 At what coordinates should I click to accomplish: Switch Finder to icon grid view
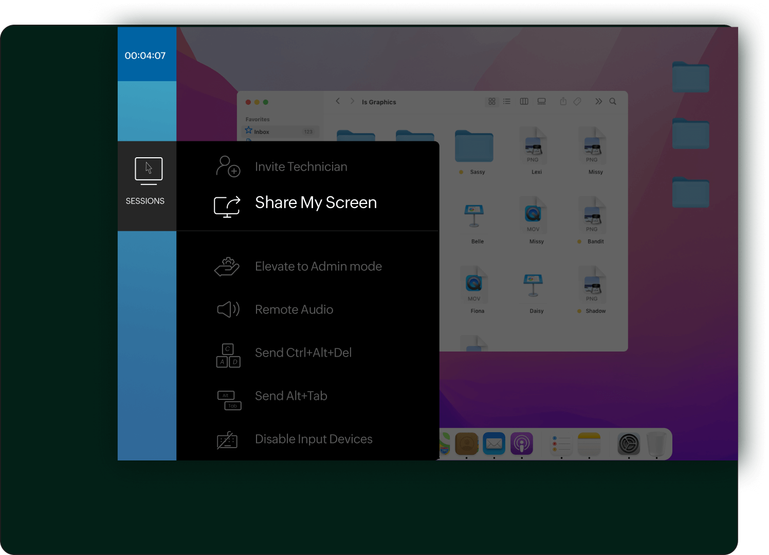(x=492, y=101)
